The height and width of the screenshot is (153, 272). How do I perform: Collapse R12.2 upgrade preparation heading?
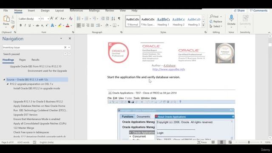[8, 84]
